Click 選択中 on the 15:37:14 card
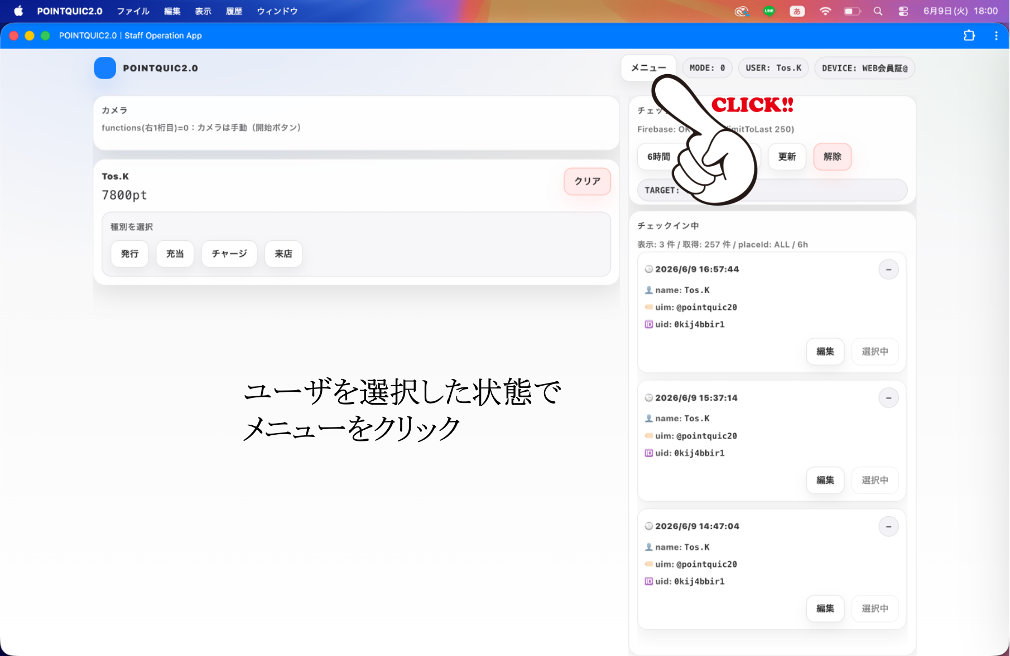 point(875,480)
